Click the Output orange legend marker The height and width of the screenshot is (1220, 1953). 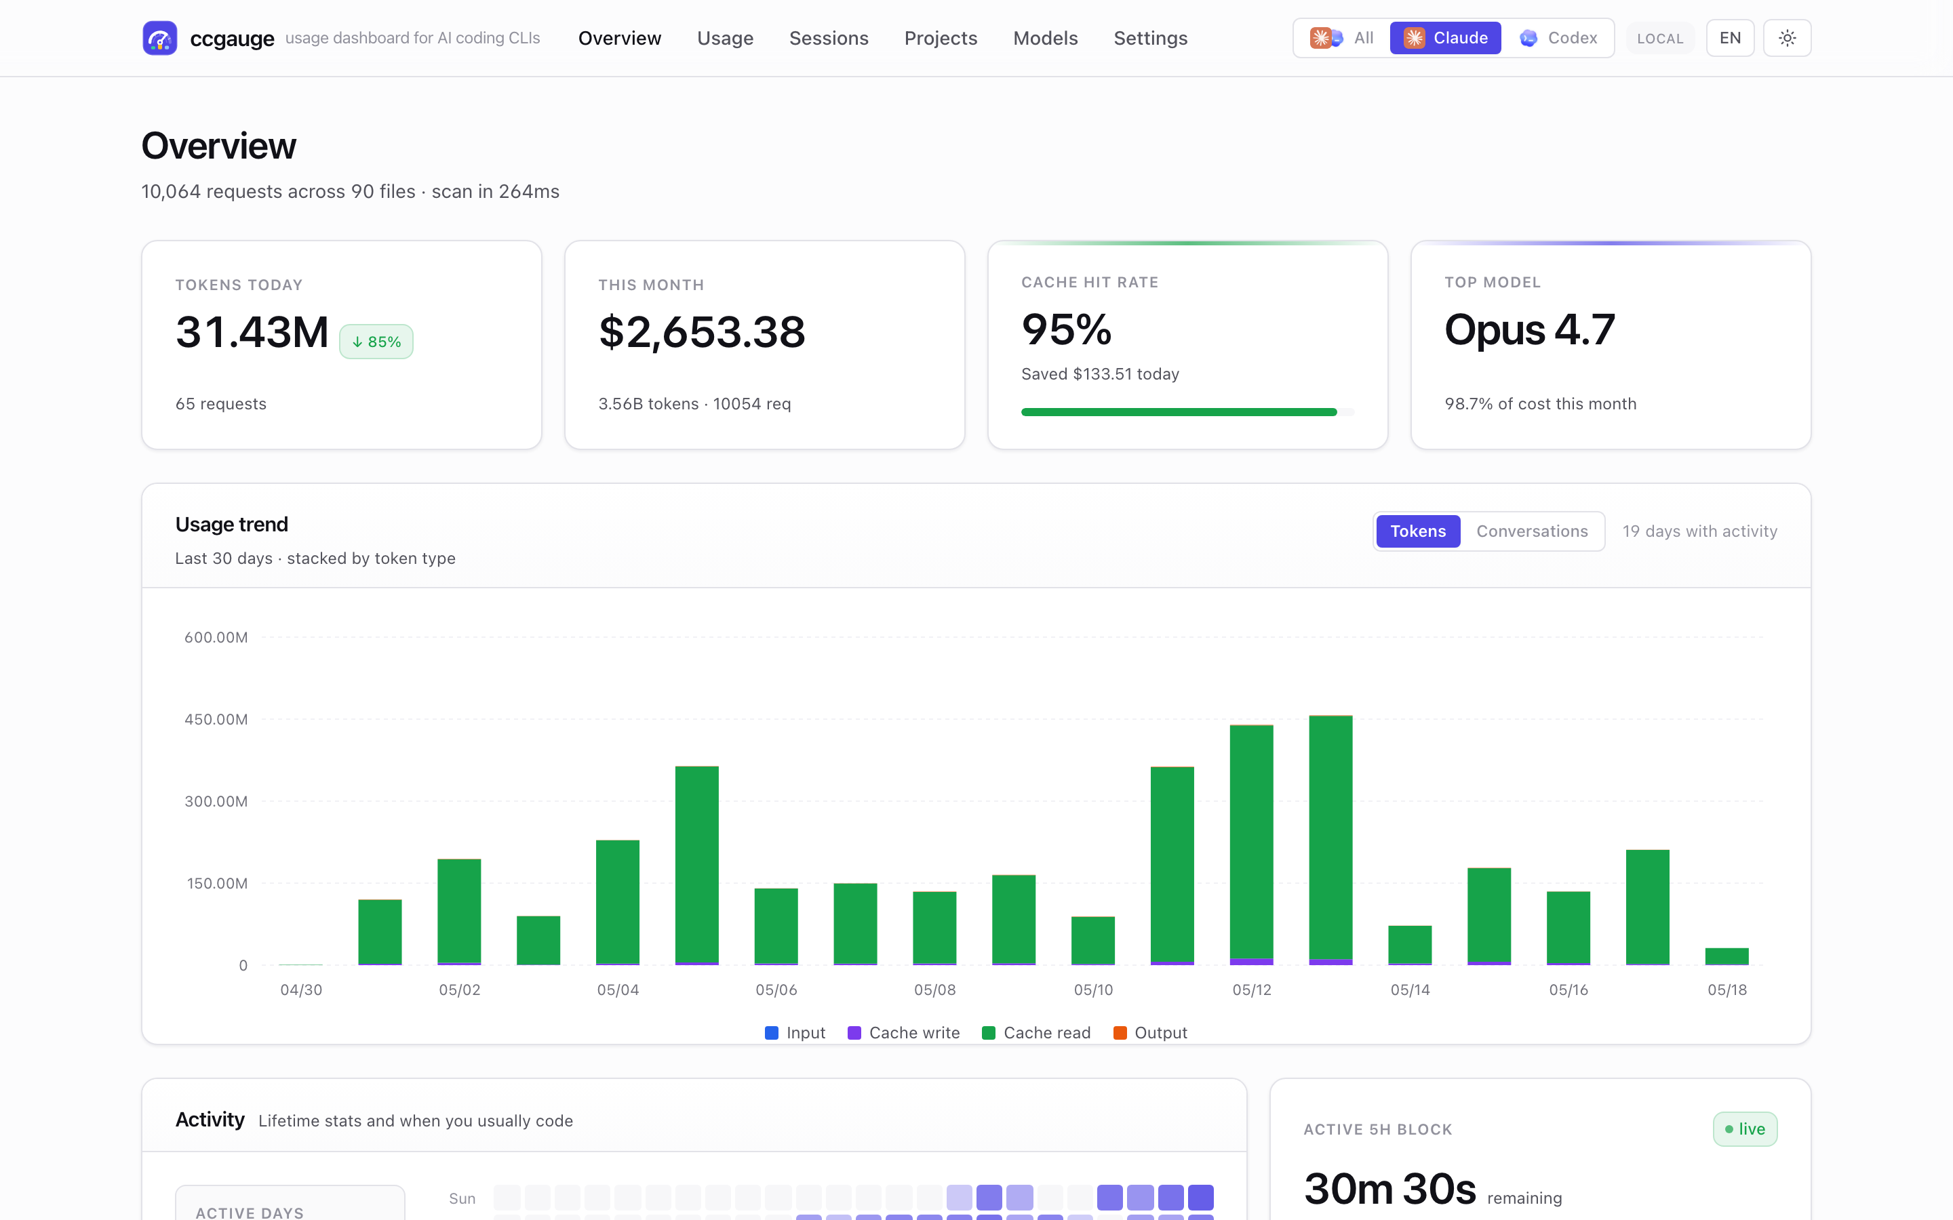coord(1120,1033)
